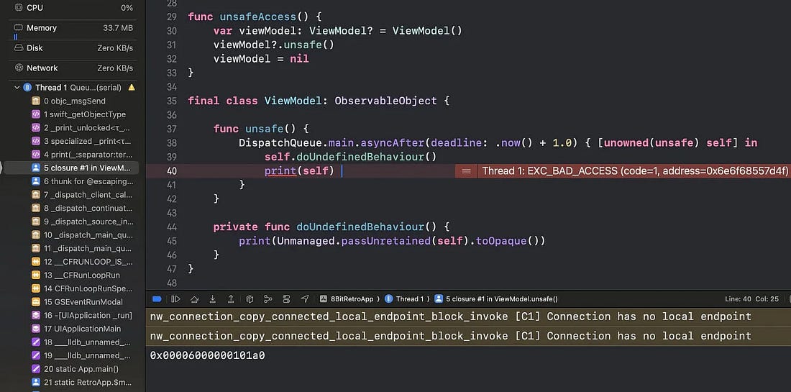The width and height of the screenshot is (791, 392).
Task: Open the Memory gauge report
Action: pos(73,28)
